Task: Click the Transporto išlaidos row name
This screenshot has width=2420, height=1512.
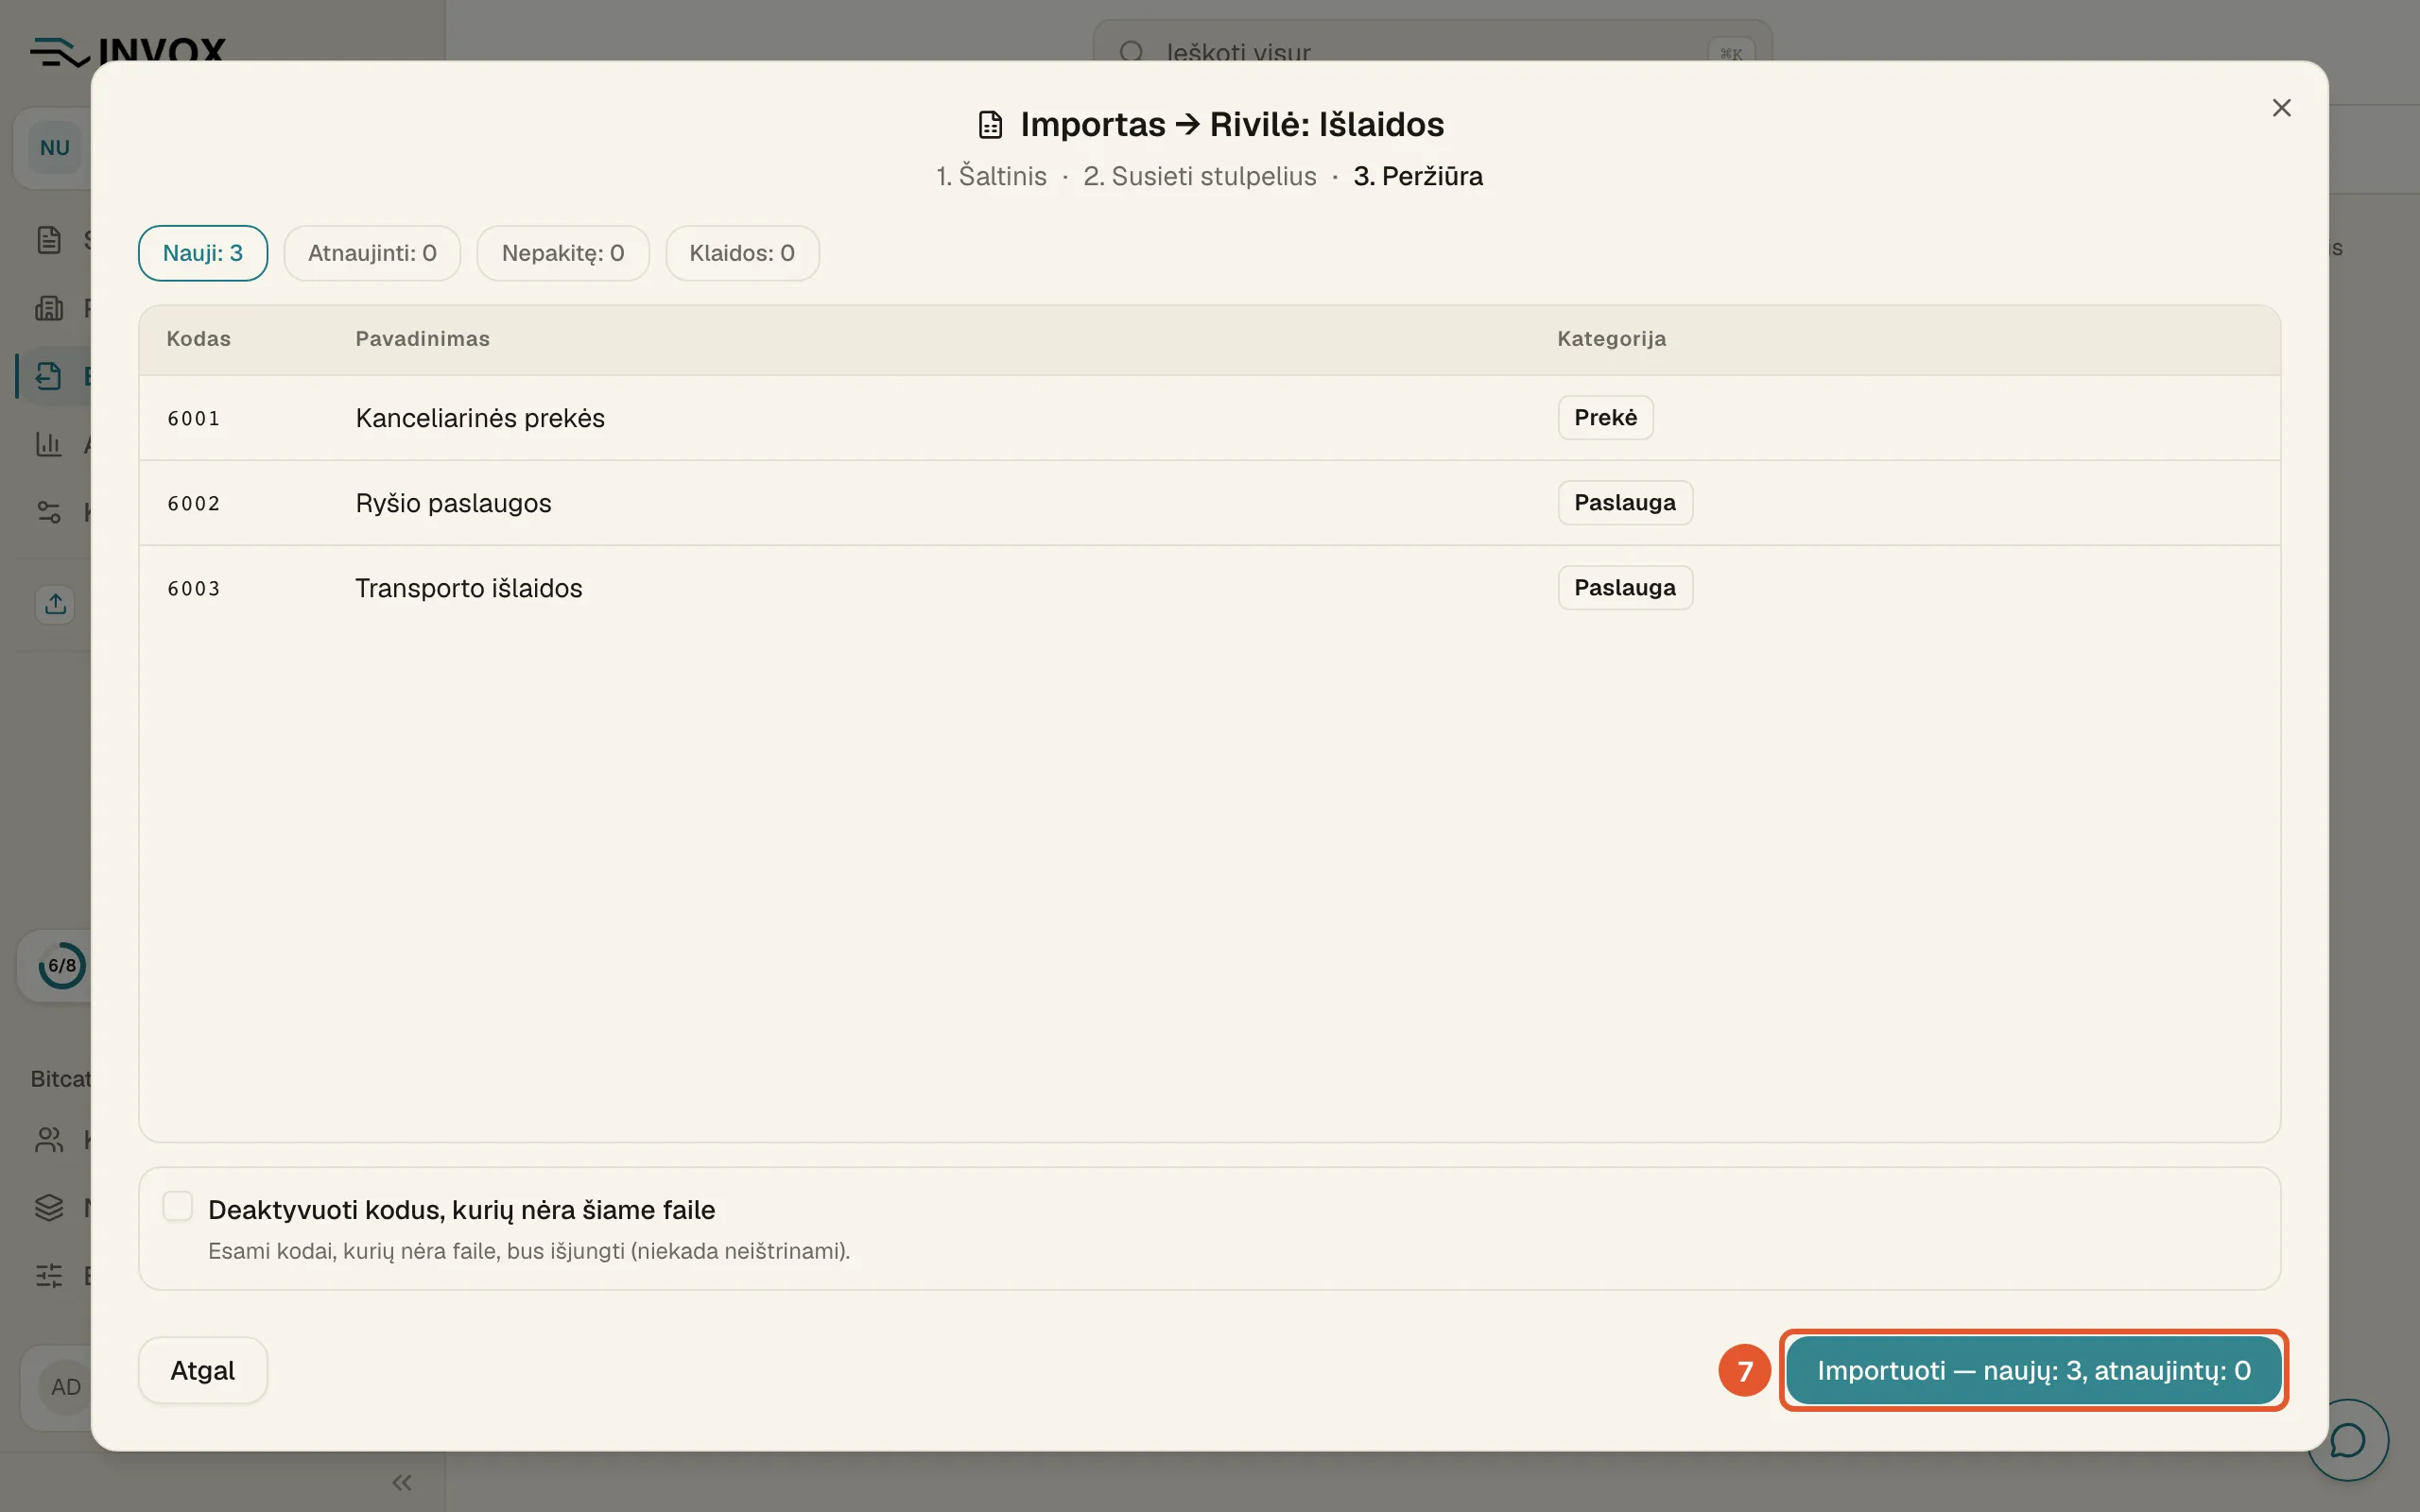Action: pyautogui.click(x=468, y=588)
